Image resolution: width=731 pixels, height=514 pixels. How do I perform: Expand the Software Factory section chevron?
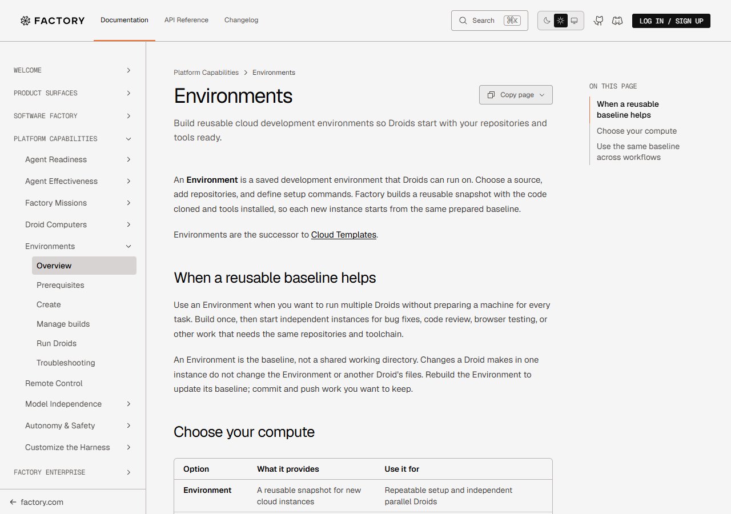point(128,116)
